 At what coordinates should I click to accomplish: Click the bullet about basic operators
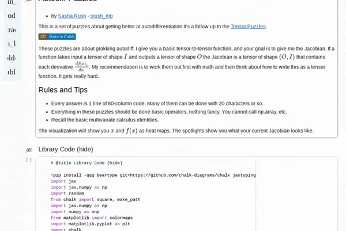pyautogui.click(x=169, y=112)
